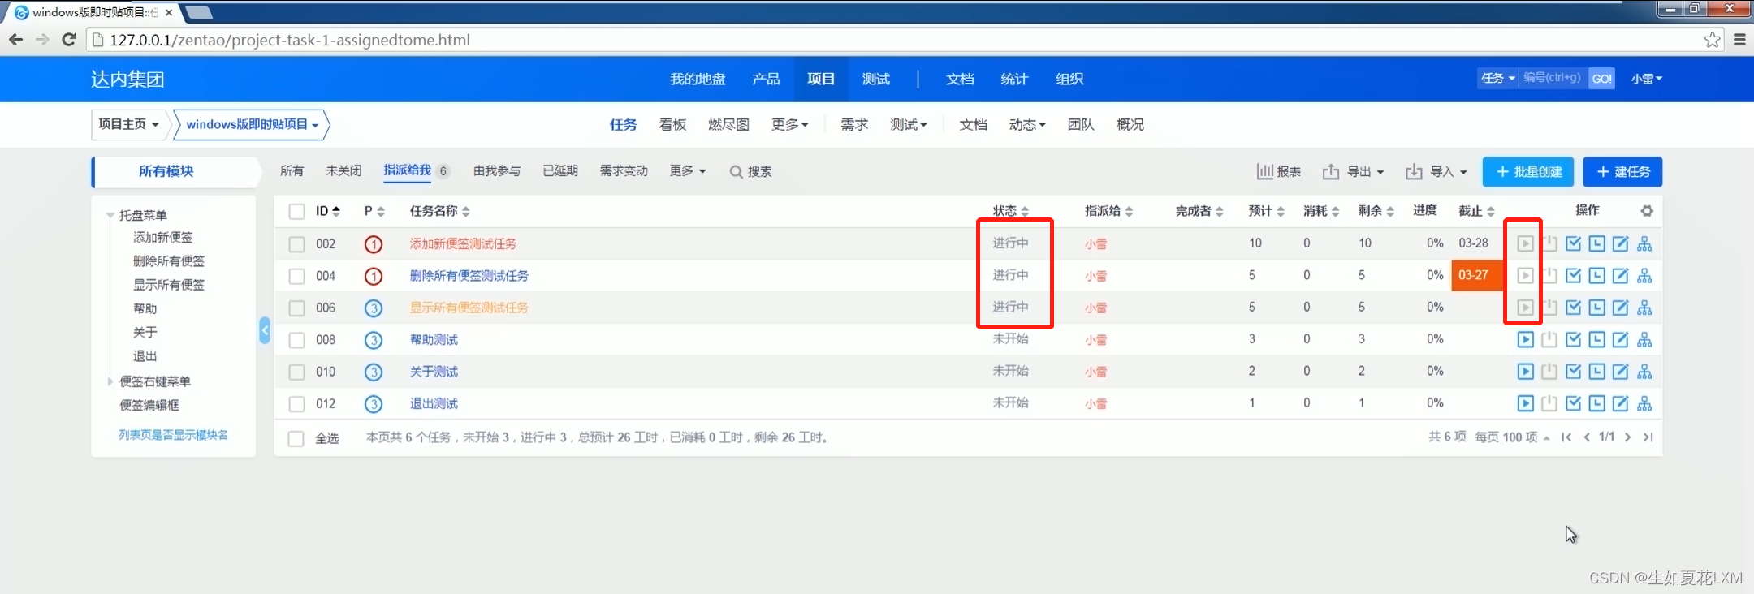Screen dimensions: 1754x594
Task: Open 列表页是否显示模块名 link
Action: coord(173,435)
